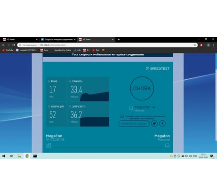The image size is (217, 196).
Task: Click the browser address bar
Action: [107, 45]
